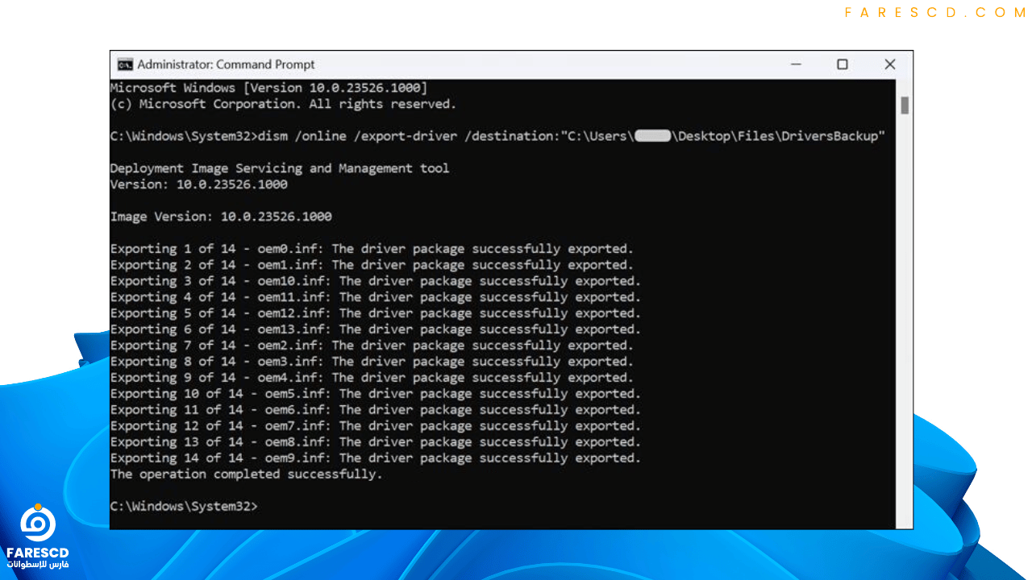The height and width of the screenshot is (580, 1032).
Task: Click the Command Prompt title bar icon
Action: tap(125, 64)
